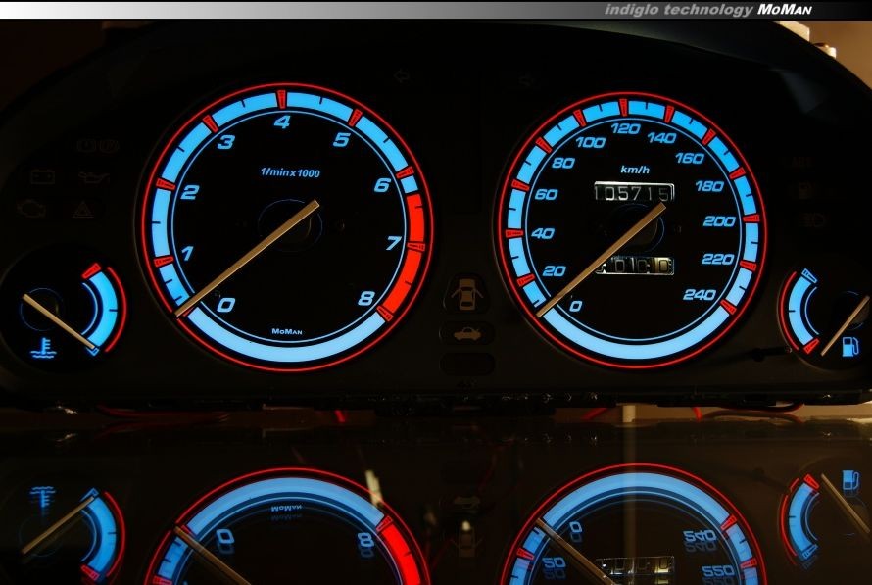
Task: Click the 1/min x 1000 label
Action: pos(290,173)
